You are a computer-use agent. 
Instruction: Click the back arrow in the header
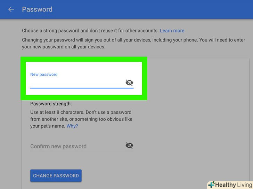click(11, 9)
